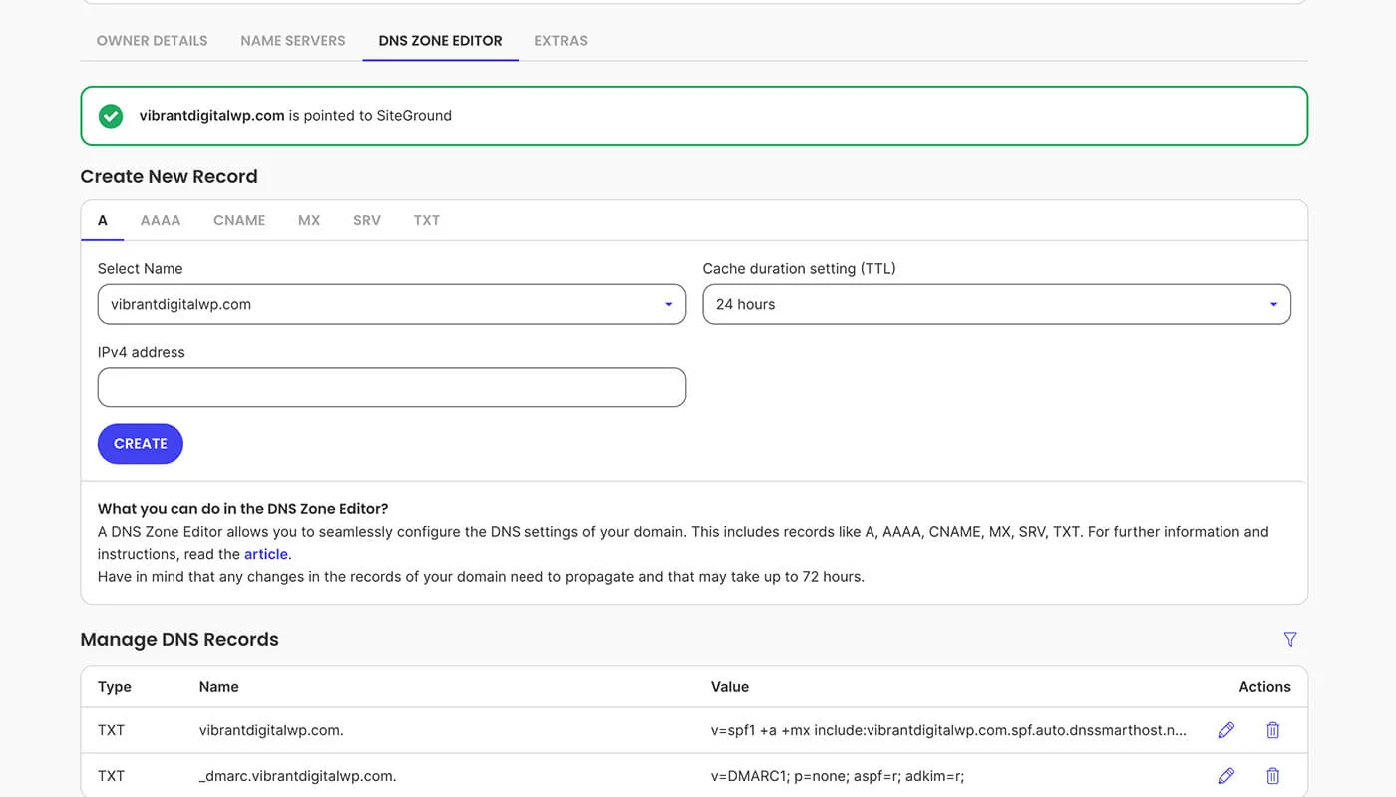The height and width of the screenshot is (797, 1396).
Task: Switch to the NAME SERVERS tab
Action: point(292,40)
